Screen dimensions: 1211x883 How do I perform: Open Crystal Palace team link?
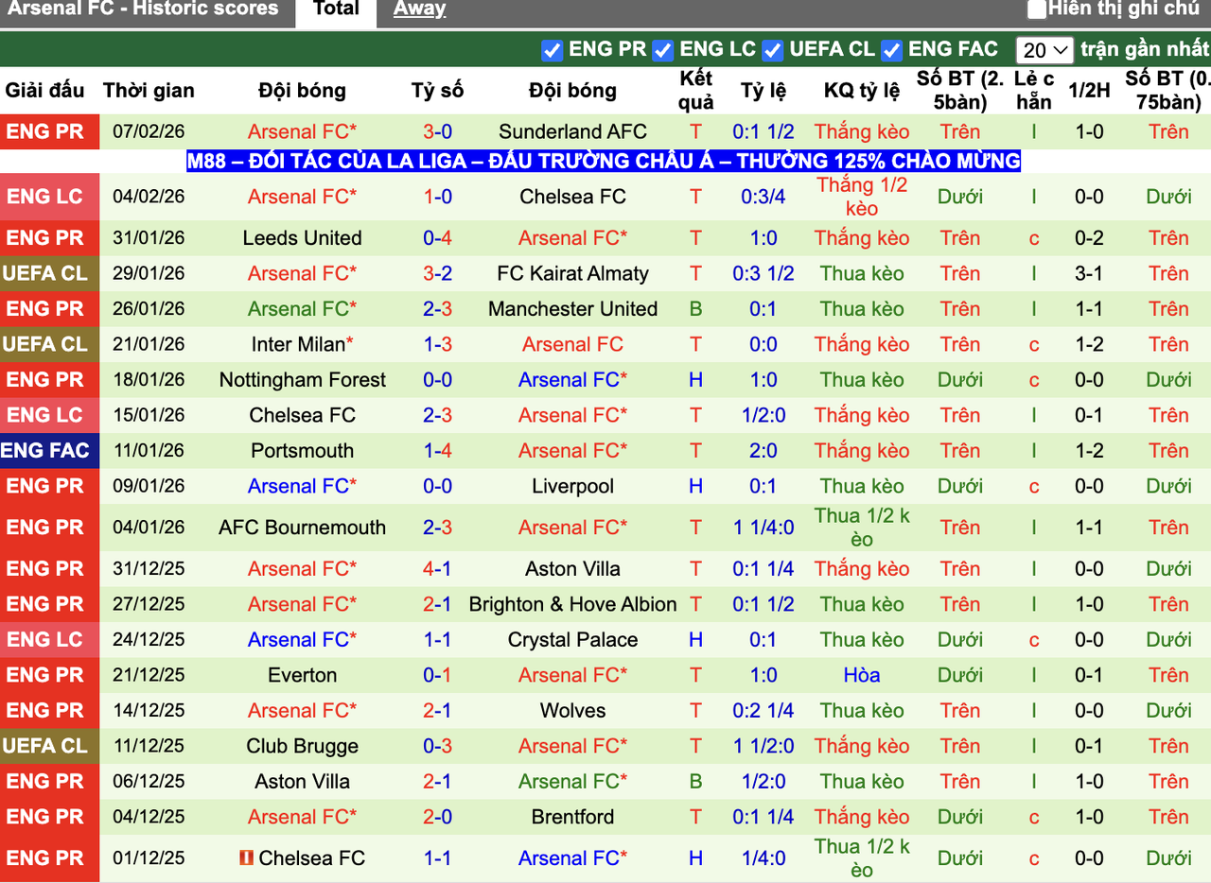pos(572,640)
